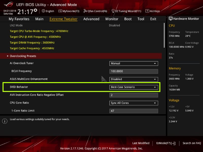
Task: Click BCLK 100.0000 MHz value
Action: click(176, 47)
